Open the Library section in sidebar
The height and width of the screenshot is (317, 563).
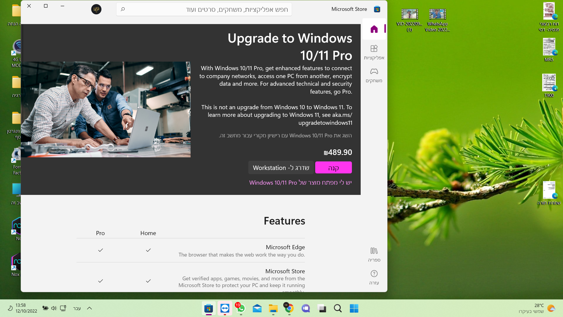[374, 254]
